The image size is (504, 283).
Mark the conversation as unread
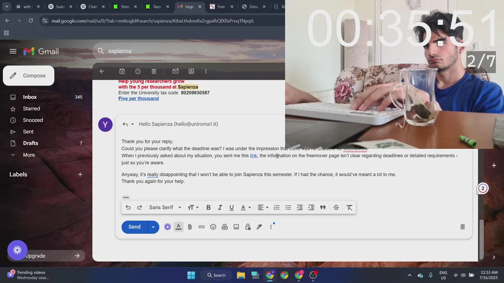click(176, 71)
